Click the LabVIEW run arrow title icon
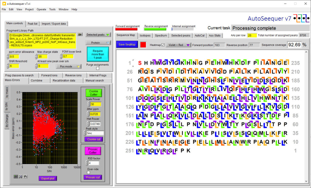Viewport: 311px width, 188px height. point(4,4)
